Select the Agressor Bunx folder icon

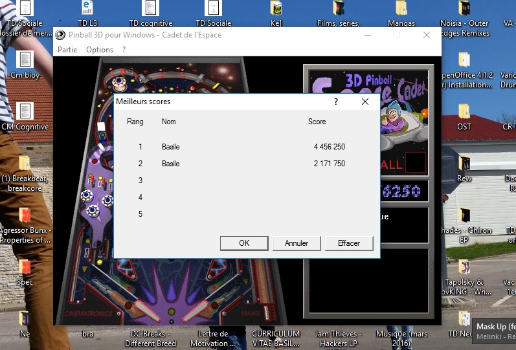tap(25, 215)
